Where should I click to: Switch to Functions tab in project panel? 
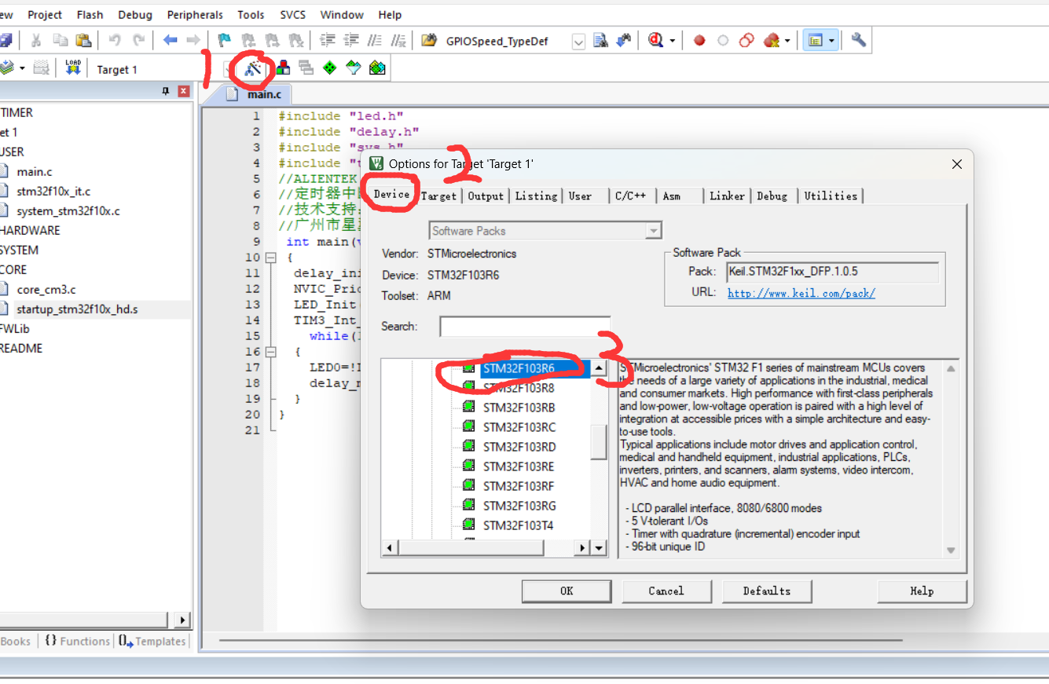pos(77,642)
